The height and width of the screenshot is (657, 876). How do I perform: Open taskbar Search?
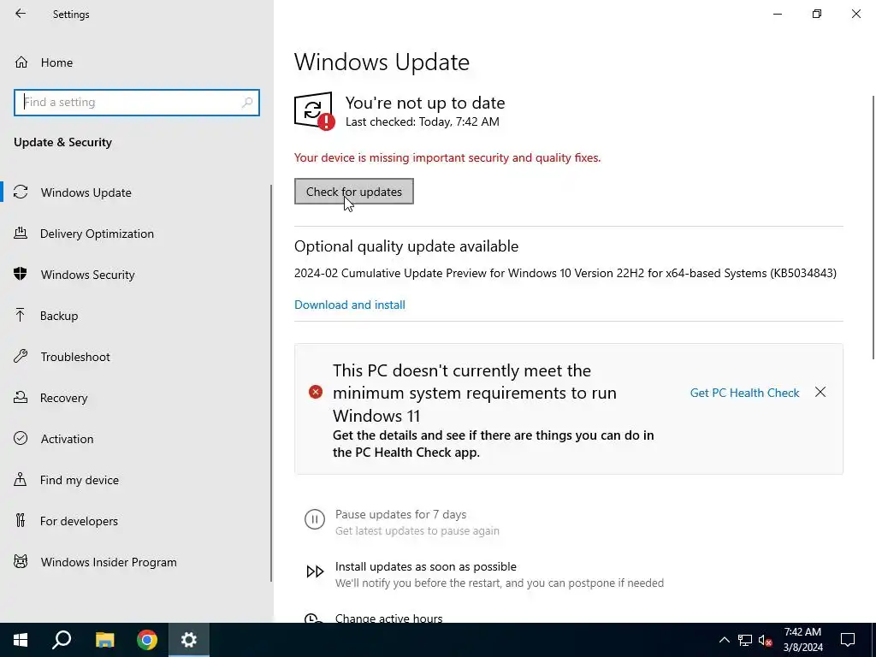tap(62, 640)
